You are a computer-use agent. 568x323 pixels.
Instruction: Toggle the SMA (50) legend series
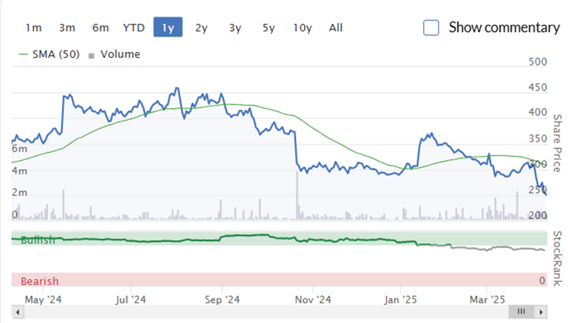click(50, 54)
